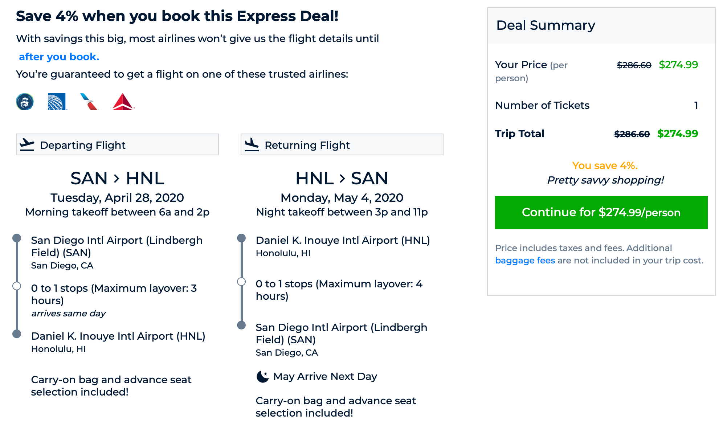Viewport: 723px width, 434px height.
Task: Click the Deal Summary heading
Action: coord(546,25)
